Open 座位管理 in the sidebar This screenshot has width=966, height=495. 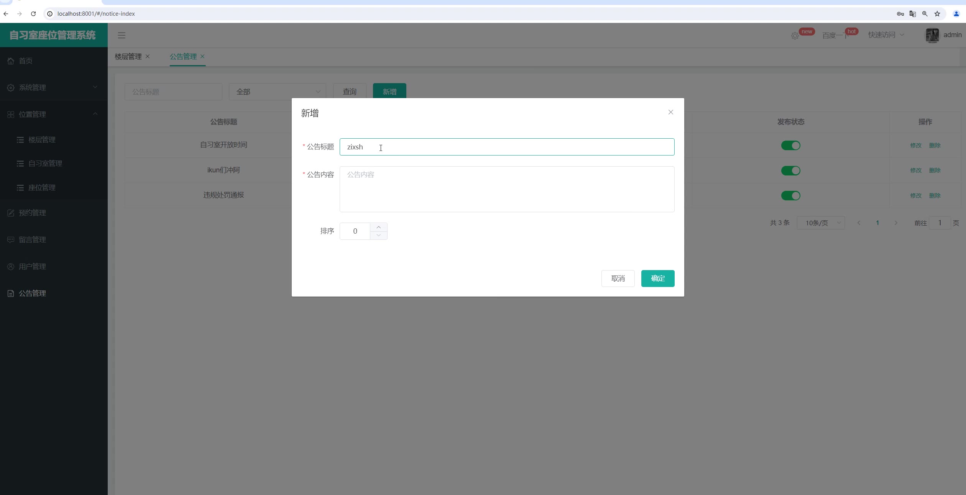(42, 188)
